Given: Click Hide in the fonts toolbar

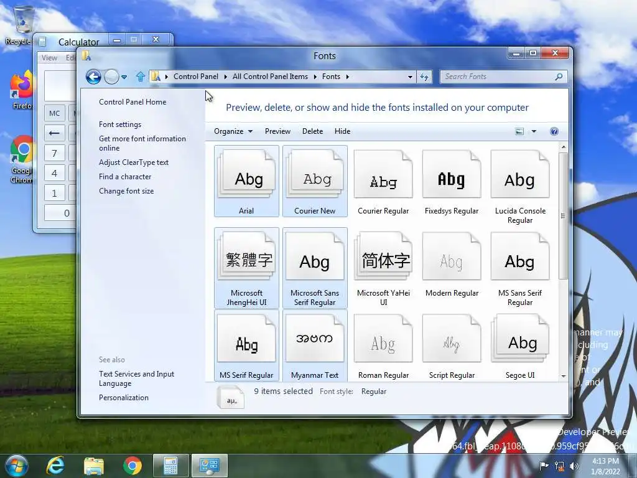Looking at the screenshot, I should [343, 131].
